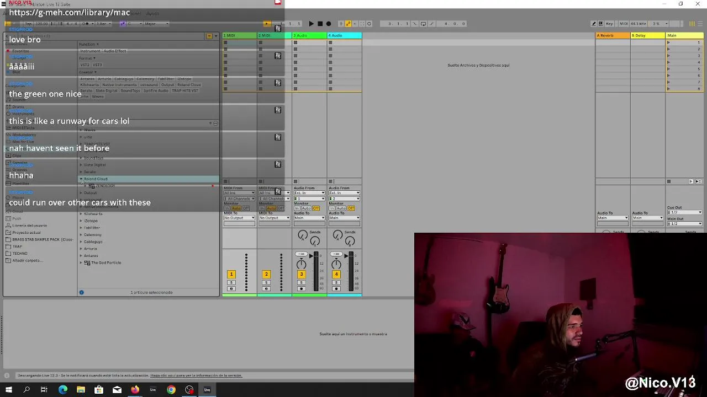Select the Main track header
707x397 pixels.
pos(684,35)
